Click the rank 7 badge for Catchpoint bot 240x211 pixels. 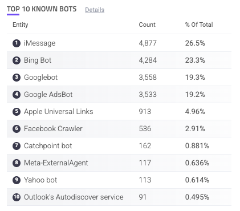click(17, 146)
